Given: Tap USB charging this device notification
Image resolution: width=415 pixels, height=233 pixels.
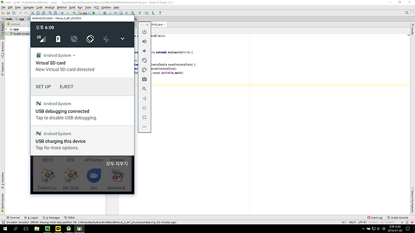Looking at the screenshot, I should point(82,141).
